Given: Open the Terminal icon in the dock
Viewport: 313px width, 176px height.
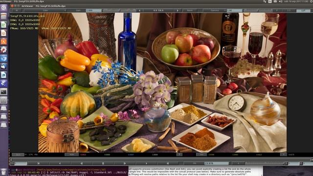Looking at the screenshot, I should 3,92.
